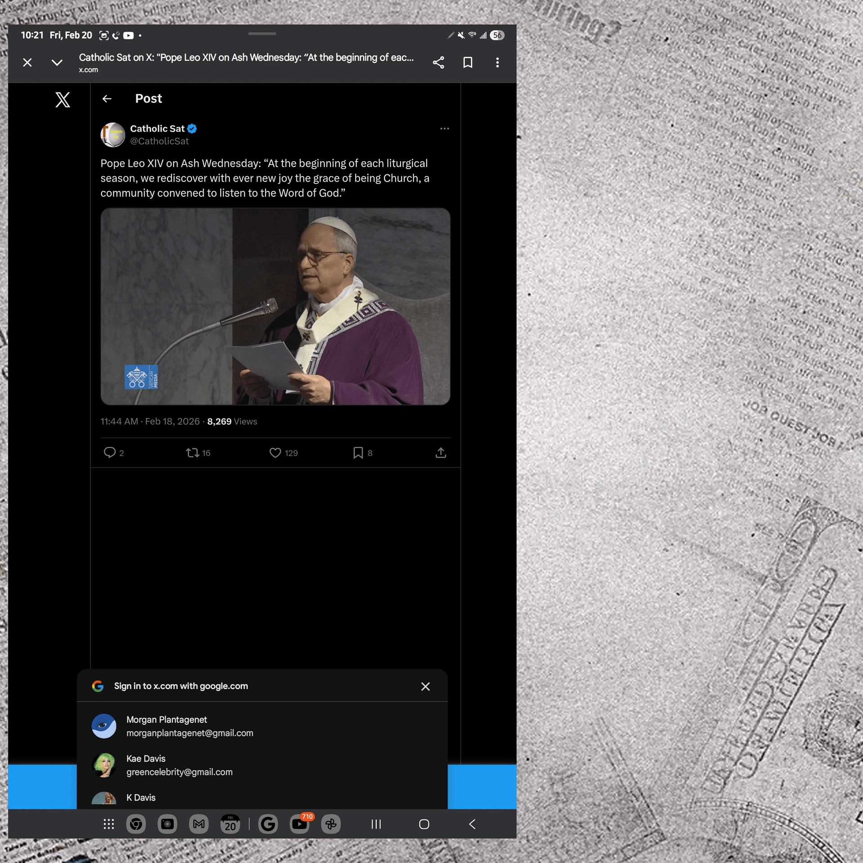Launch YouTube from the taskbar
The height and width of the screenshot is (863, 863).
[299, 824]
